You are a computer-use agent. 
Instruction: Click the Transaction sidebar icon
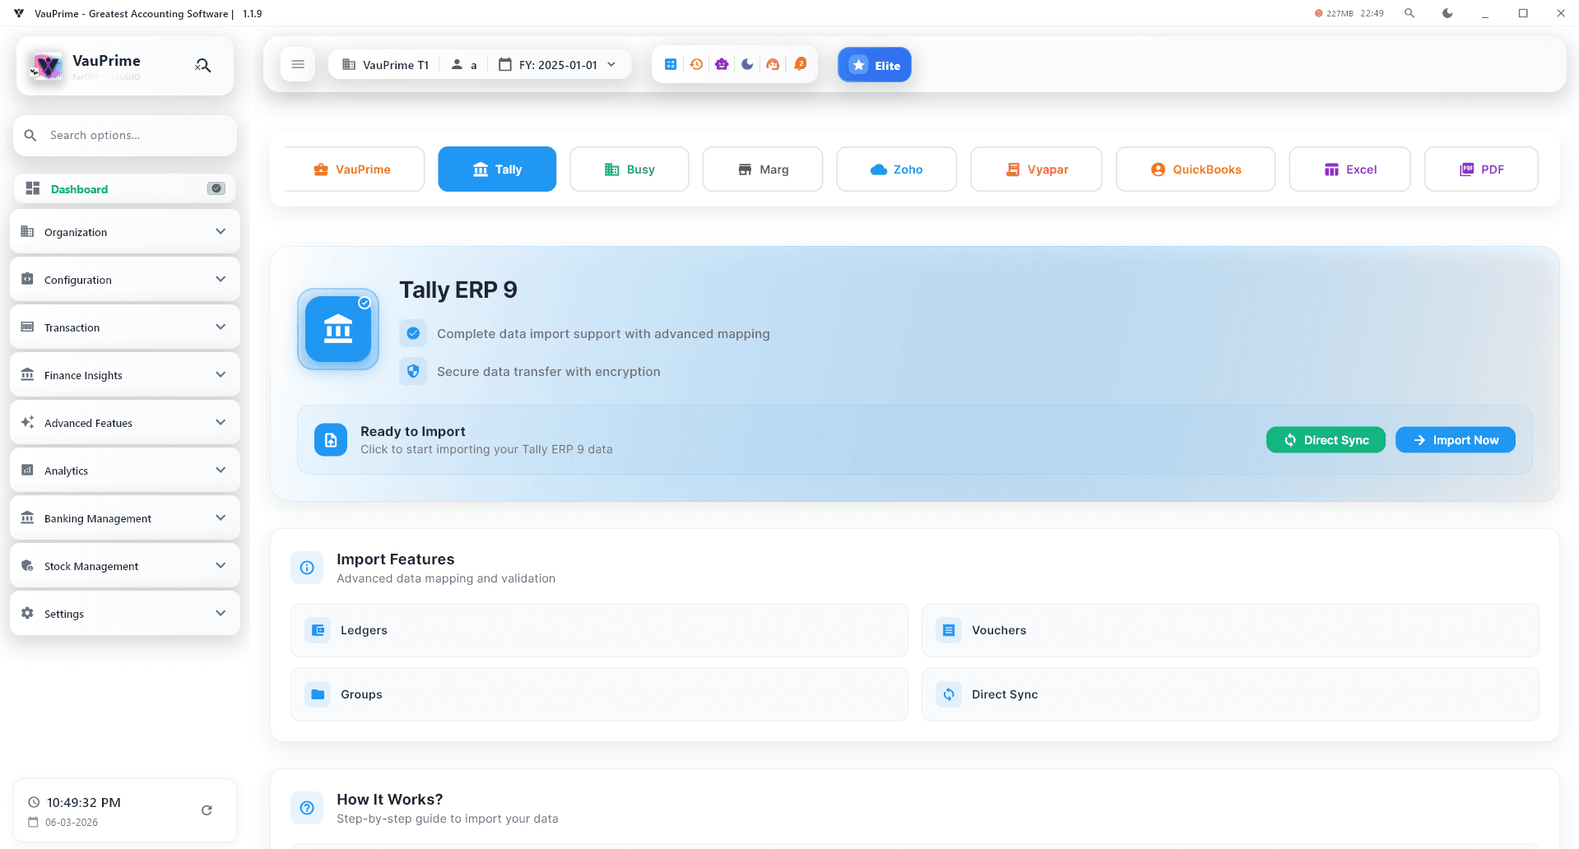(x=27, y=327)
